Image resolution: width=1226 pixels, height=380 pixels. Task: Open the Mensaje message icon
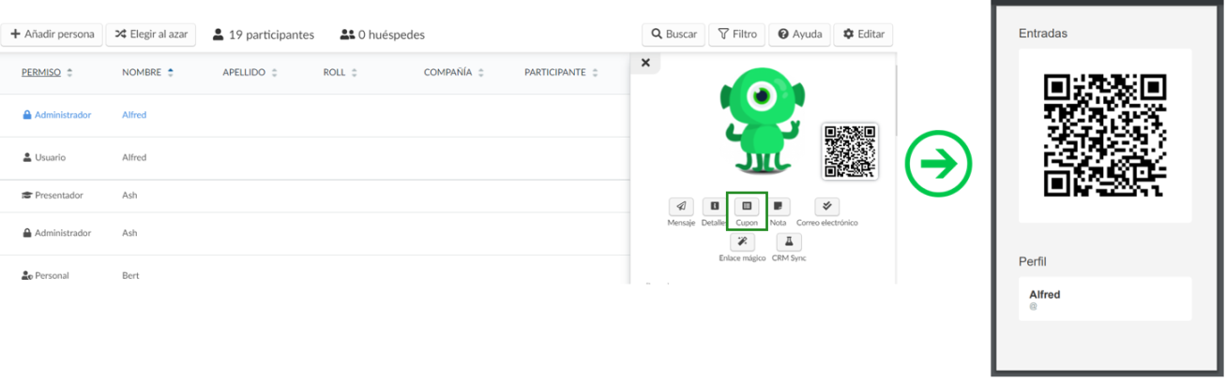(x=681, y=206)
